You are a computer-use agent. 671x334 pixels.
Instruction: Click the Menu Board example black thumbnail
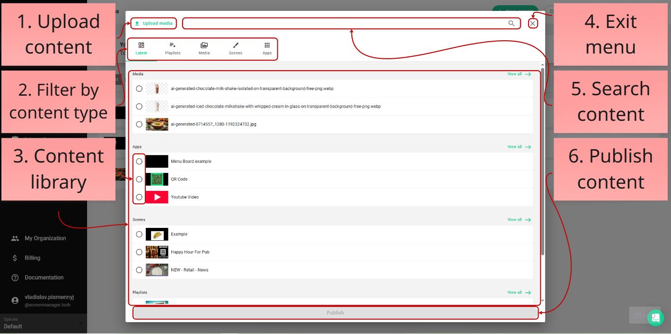(x=157, y=162)
